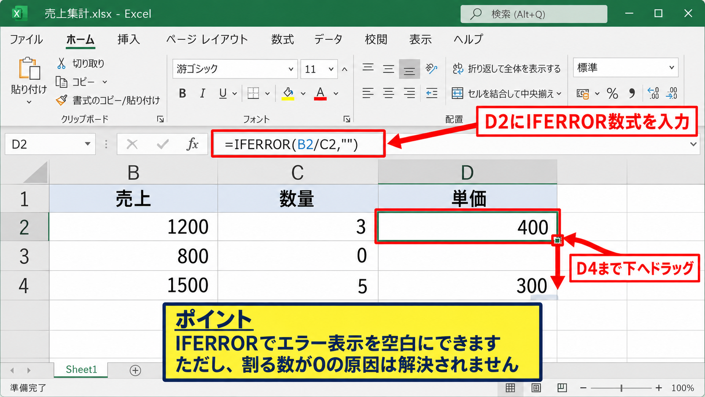Screen dimensions: 705x397
Task: Toggle Underline formatting
Action: click(x=223, y=93)
